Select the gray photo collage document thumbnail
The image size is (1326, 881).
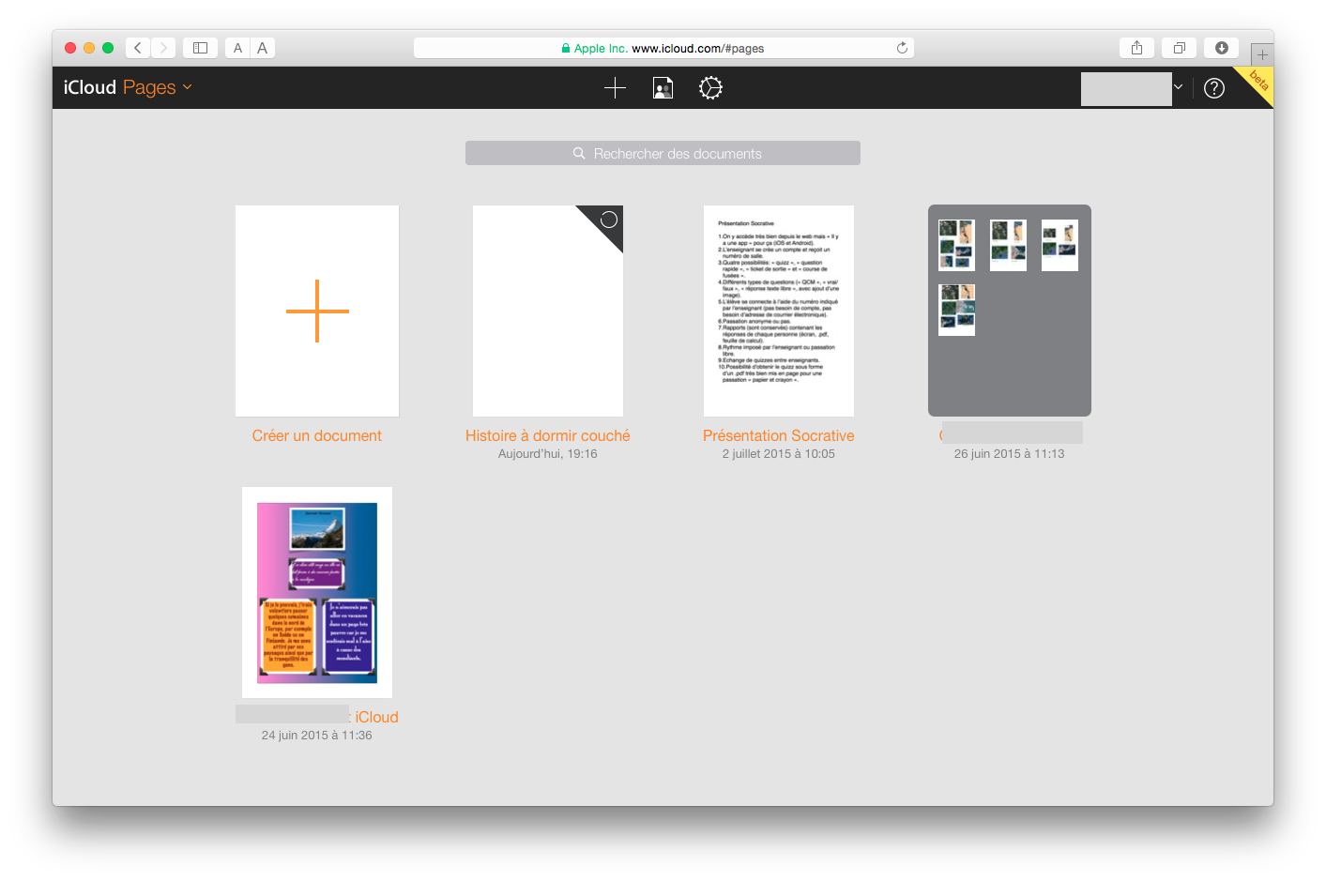[x=1009, y=311]
